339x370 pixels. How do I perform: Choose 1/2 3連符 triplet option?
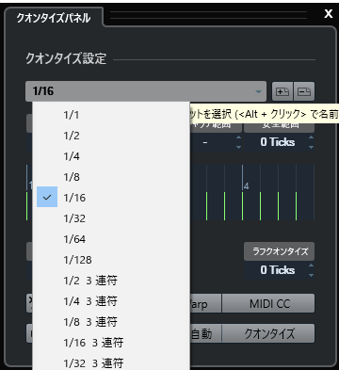point(111,281)
